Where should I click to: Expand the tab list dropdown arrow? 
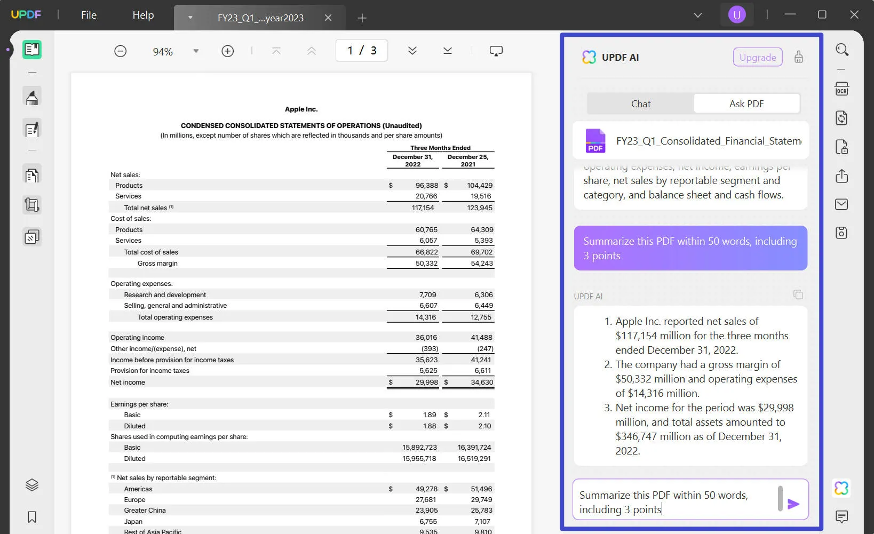point(190,18)
